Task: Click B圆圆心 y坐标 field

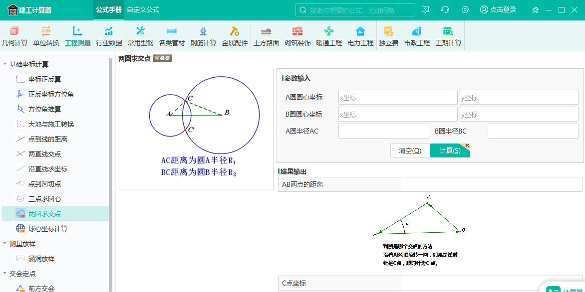Action: point(519,114)
